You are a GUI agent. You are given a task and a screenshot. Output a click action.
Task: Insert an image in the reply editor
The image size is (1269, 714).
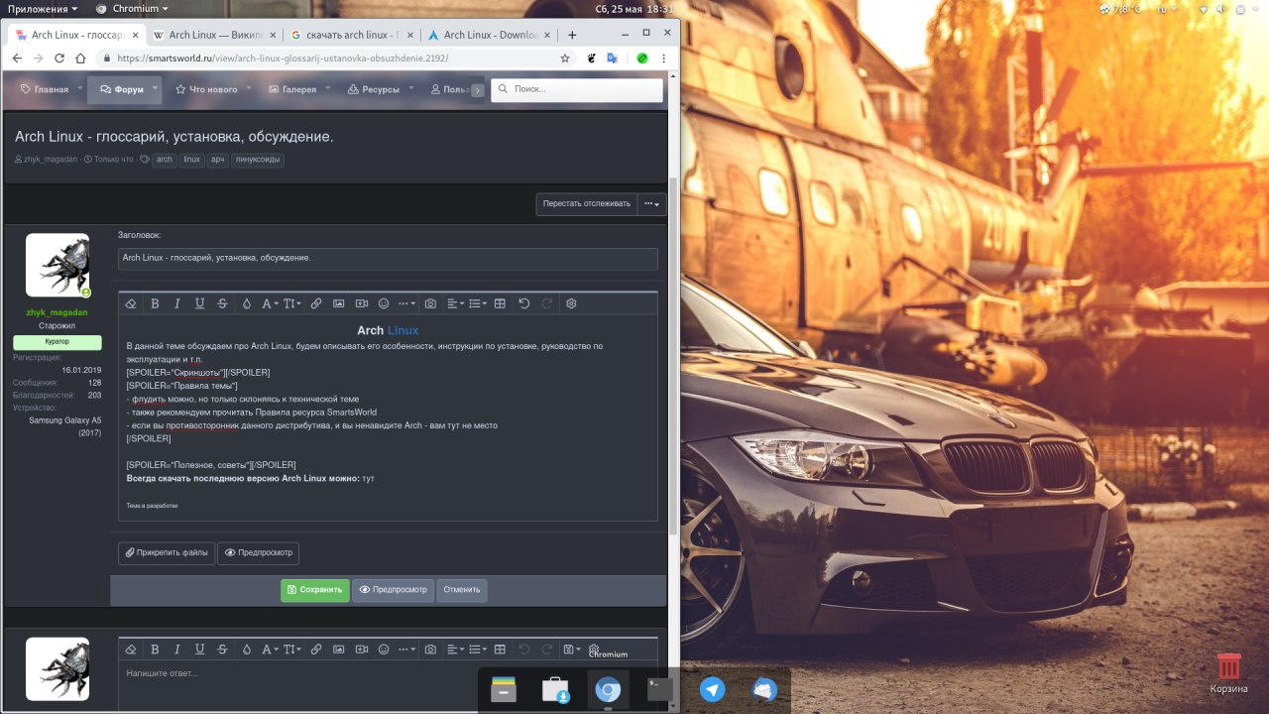[x=338, y=650]
